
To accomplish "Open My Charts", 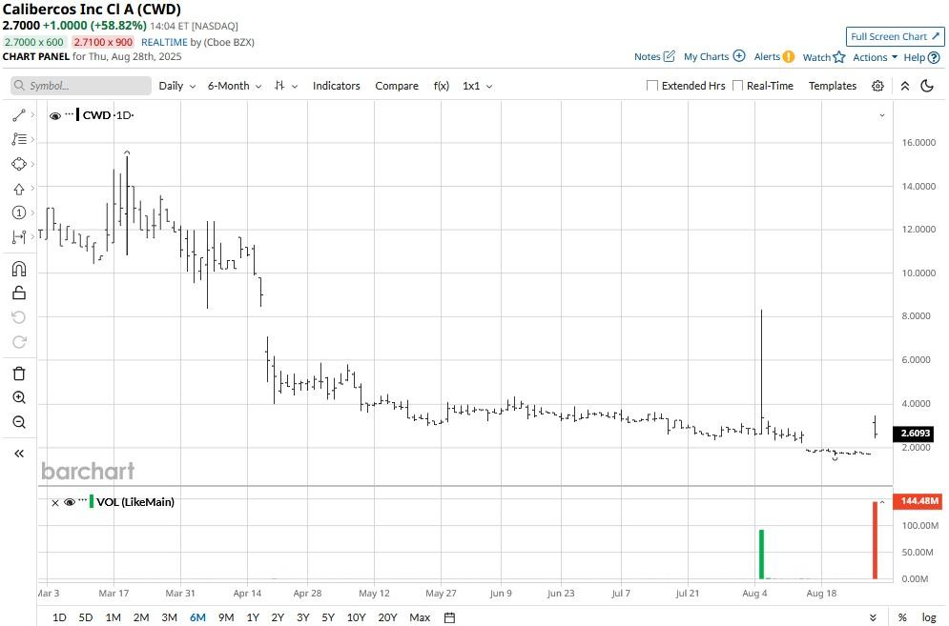I will point(714,57).
